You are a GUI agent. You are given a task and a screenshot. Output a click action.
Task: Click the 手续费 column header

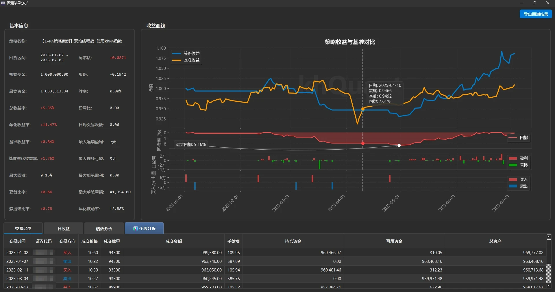[x=234, y=241]
